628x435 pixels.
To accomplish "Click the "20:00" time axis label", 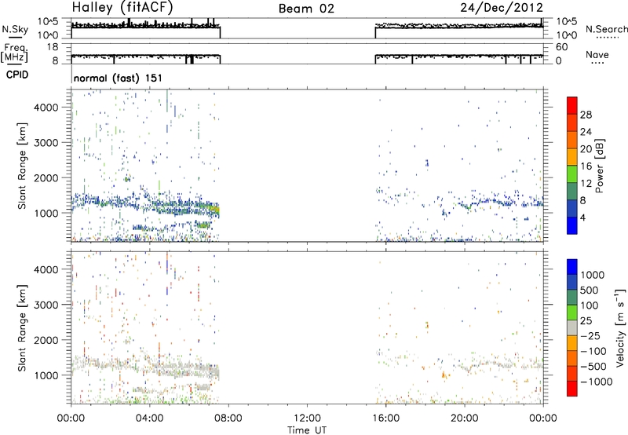I will tap(464, 419).
